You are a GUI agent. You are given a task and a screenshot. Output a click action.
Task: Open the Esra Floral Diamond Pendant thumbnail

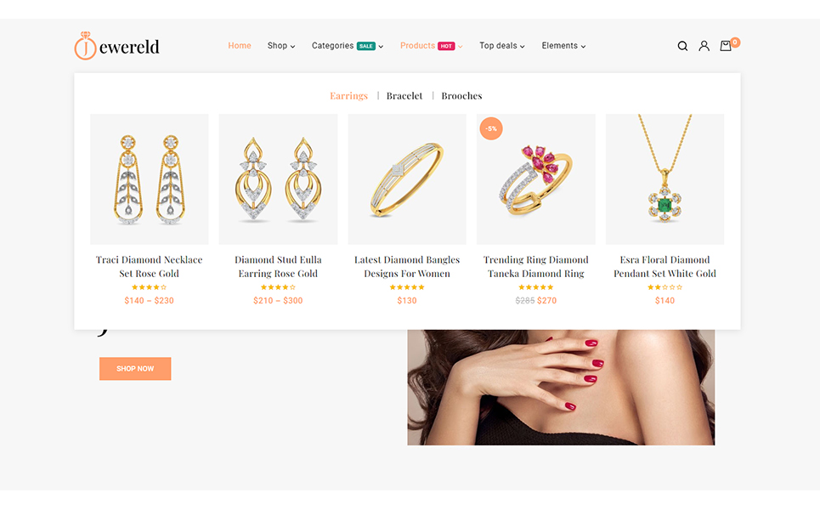click(x=664, y=179)
